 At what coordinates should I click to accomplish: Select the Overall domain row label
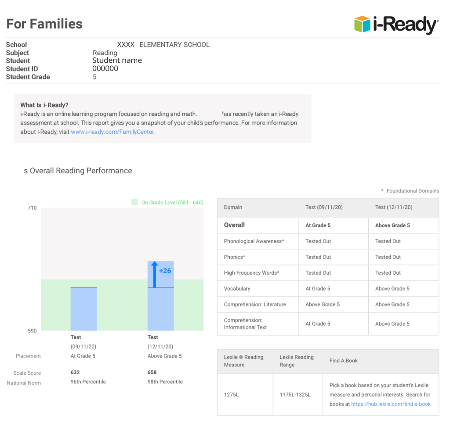234,225
